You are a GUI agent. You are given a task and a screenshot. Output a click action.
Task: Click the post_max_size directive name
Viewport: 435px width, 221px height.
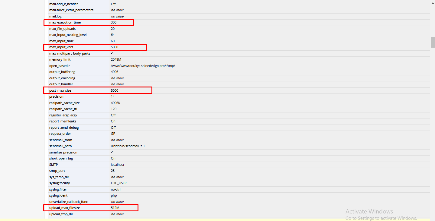coord(60,90)
